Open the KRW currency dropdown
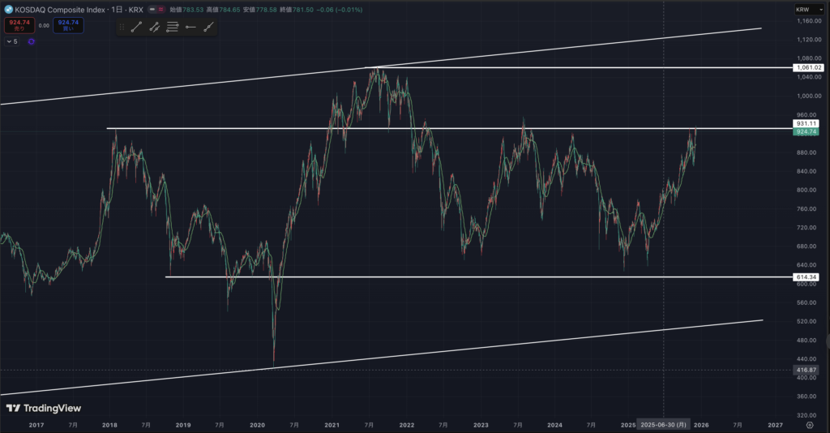 click(x=804, y=10)
